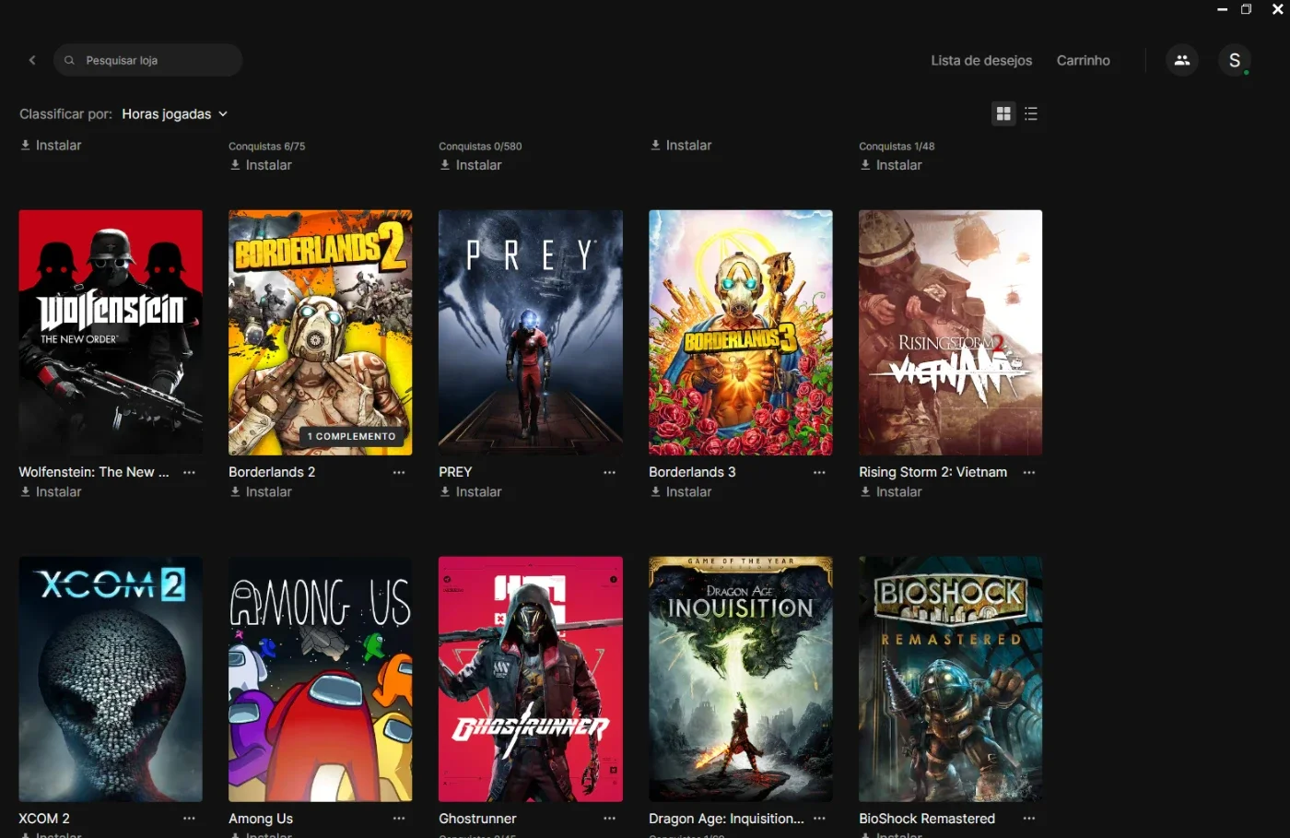Show more options for PREY

pos(609,472)
